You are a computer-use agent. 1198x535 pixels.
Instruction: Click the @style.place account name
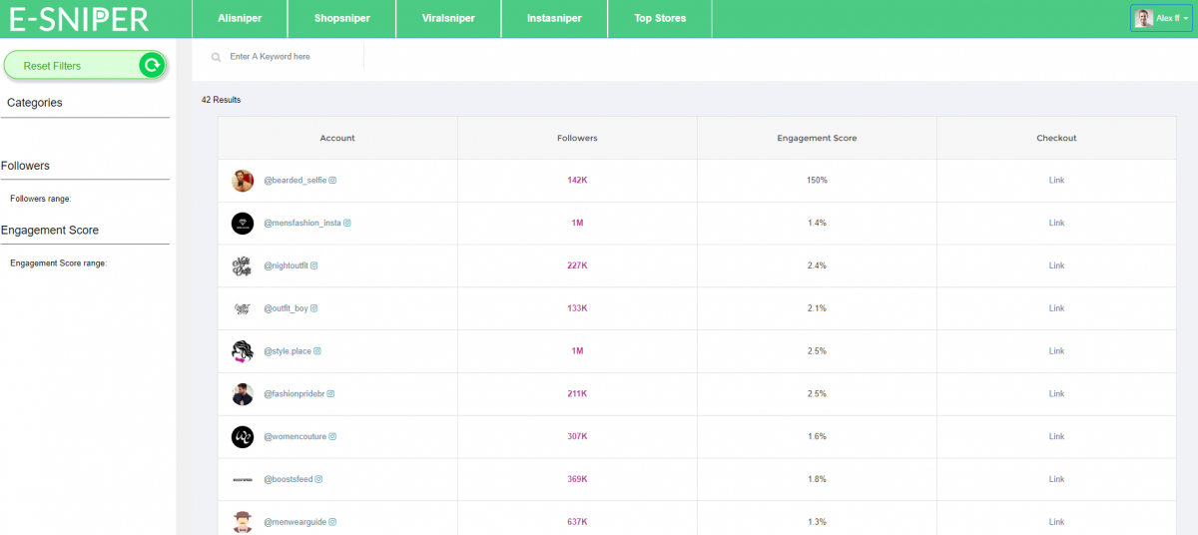[288, 351]
